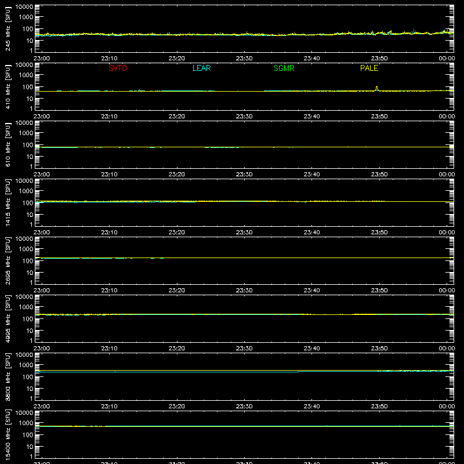Viewport: 464px width, 464px height.
Task: Click the 1000 y-axis value of 2695 MHz panel
Action: coord(26,249)
